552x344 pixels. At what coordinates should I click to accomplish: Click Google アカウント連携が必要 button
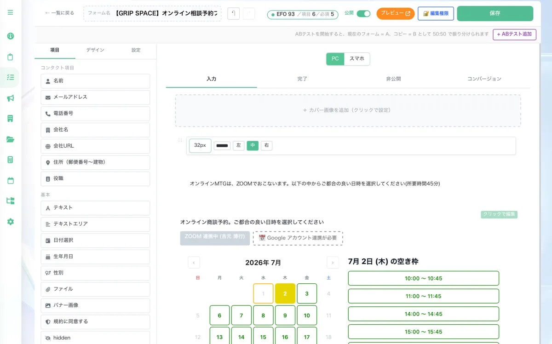tap(298, 238)
